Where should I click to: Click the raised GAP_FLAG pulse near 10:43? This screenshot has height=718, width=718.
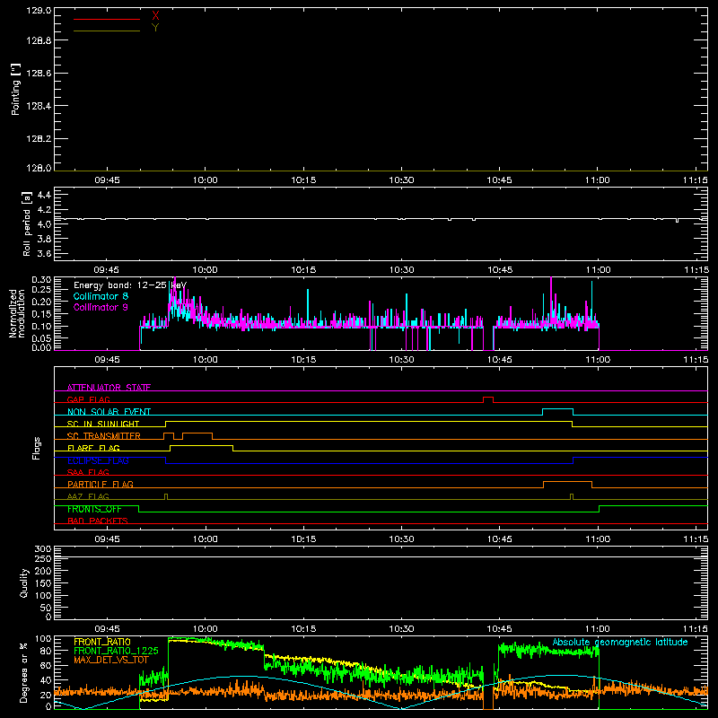click(x=488, y=399)
